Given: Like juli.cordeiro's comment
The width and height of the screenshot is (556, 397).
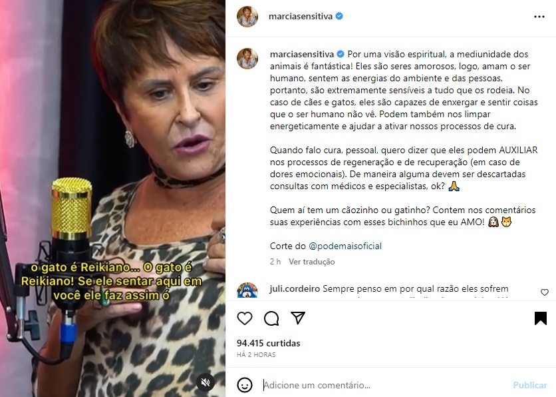Looking at the screenshot, I should click(x=545, y=292).
